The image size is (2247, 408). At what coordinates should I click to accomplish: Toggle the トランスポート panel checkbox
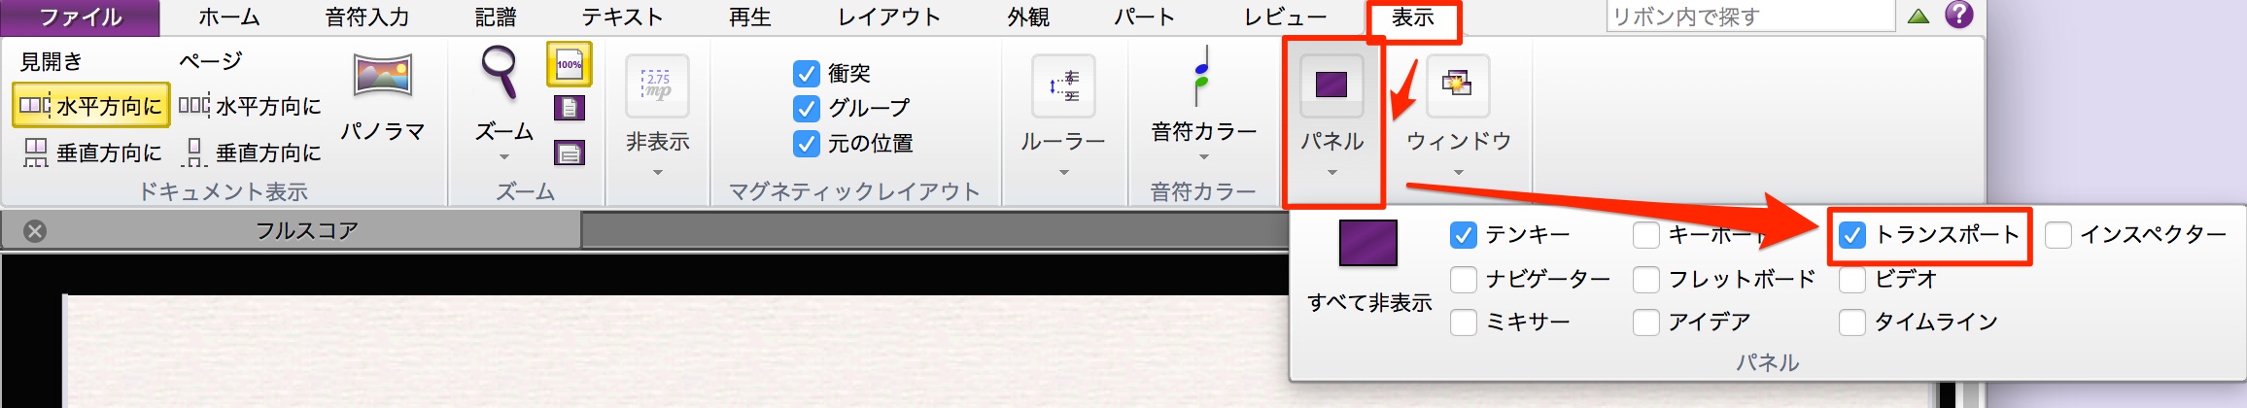[1851, 235]
